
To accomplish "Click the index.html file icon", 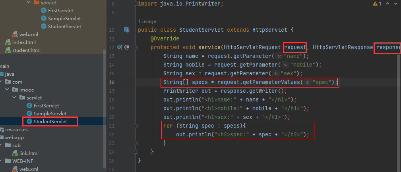I will coord(8,42).
